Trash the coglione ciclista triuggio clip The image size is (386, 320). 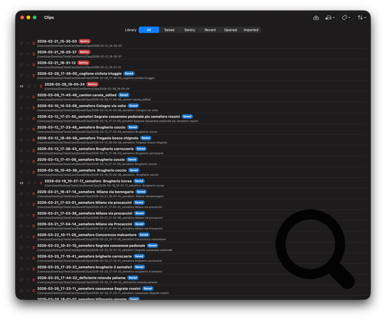click(34, 76)
